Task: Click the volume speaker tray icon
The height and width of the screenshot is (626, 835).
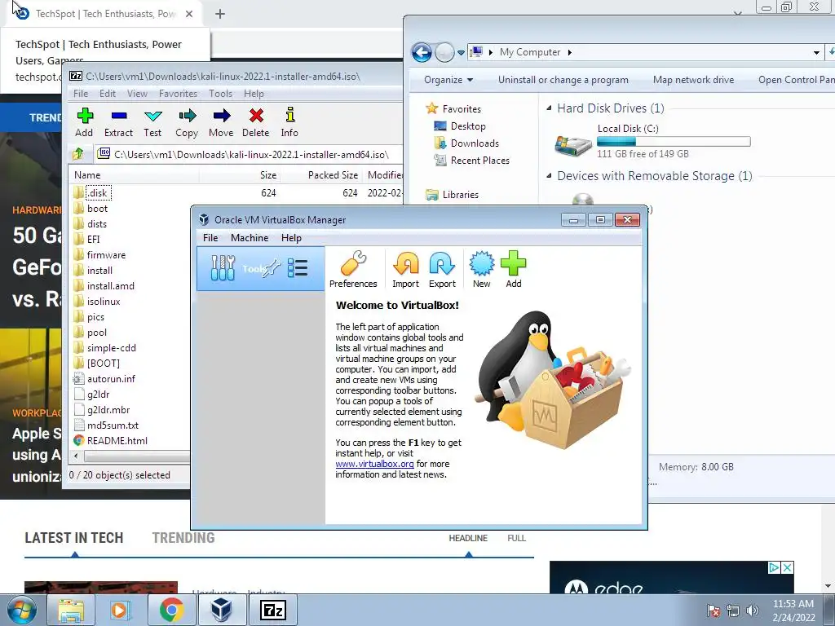Action: coord(753,611)
